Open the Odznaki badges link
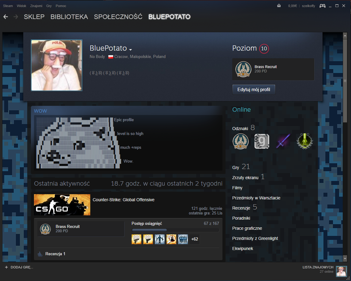 (243, 128)
